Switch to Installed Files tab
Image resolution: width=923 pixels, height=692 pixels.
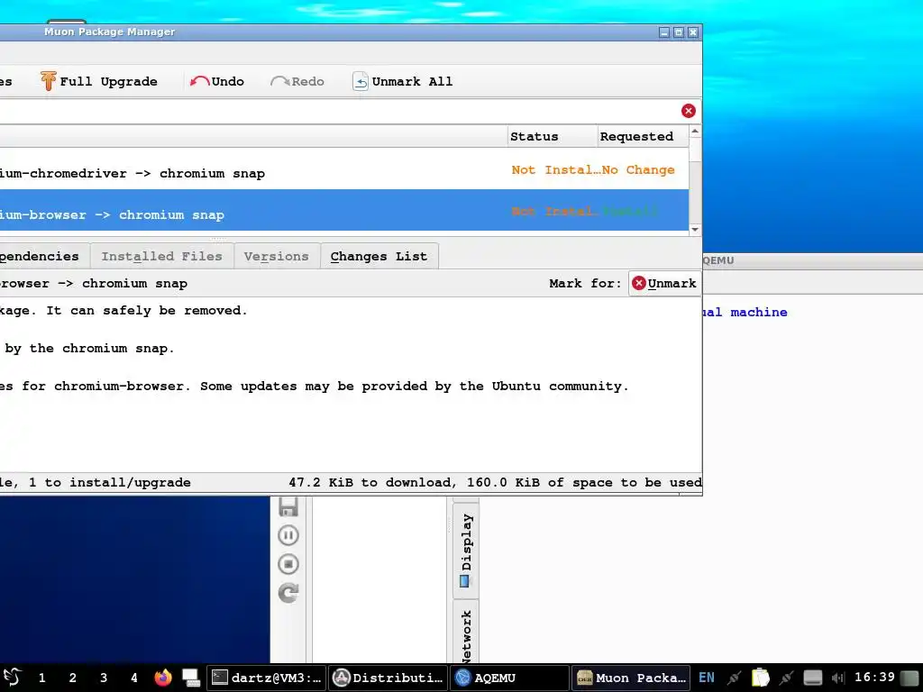click(x=162, y=257)
